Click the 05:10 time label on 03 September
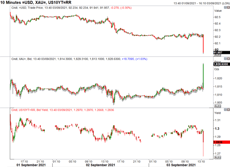Image resolution: width=230 pixels, height=167 pixels. [x=169, y=162]
